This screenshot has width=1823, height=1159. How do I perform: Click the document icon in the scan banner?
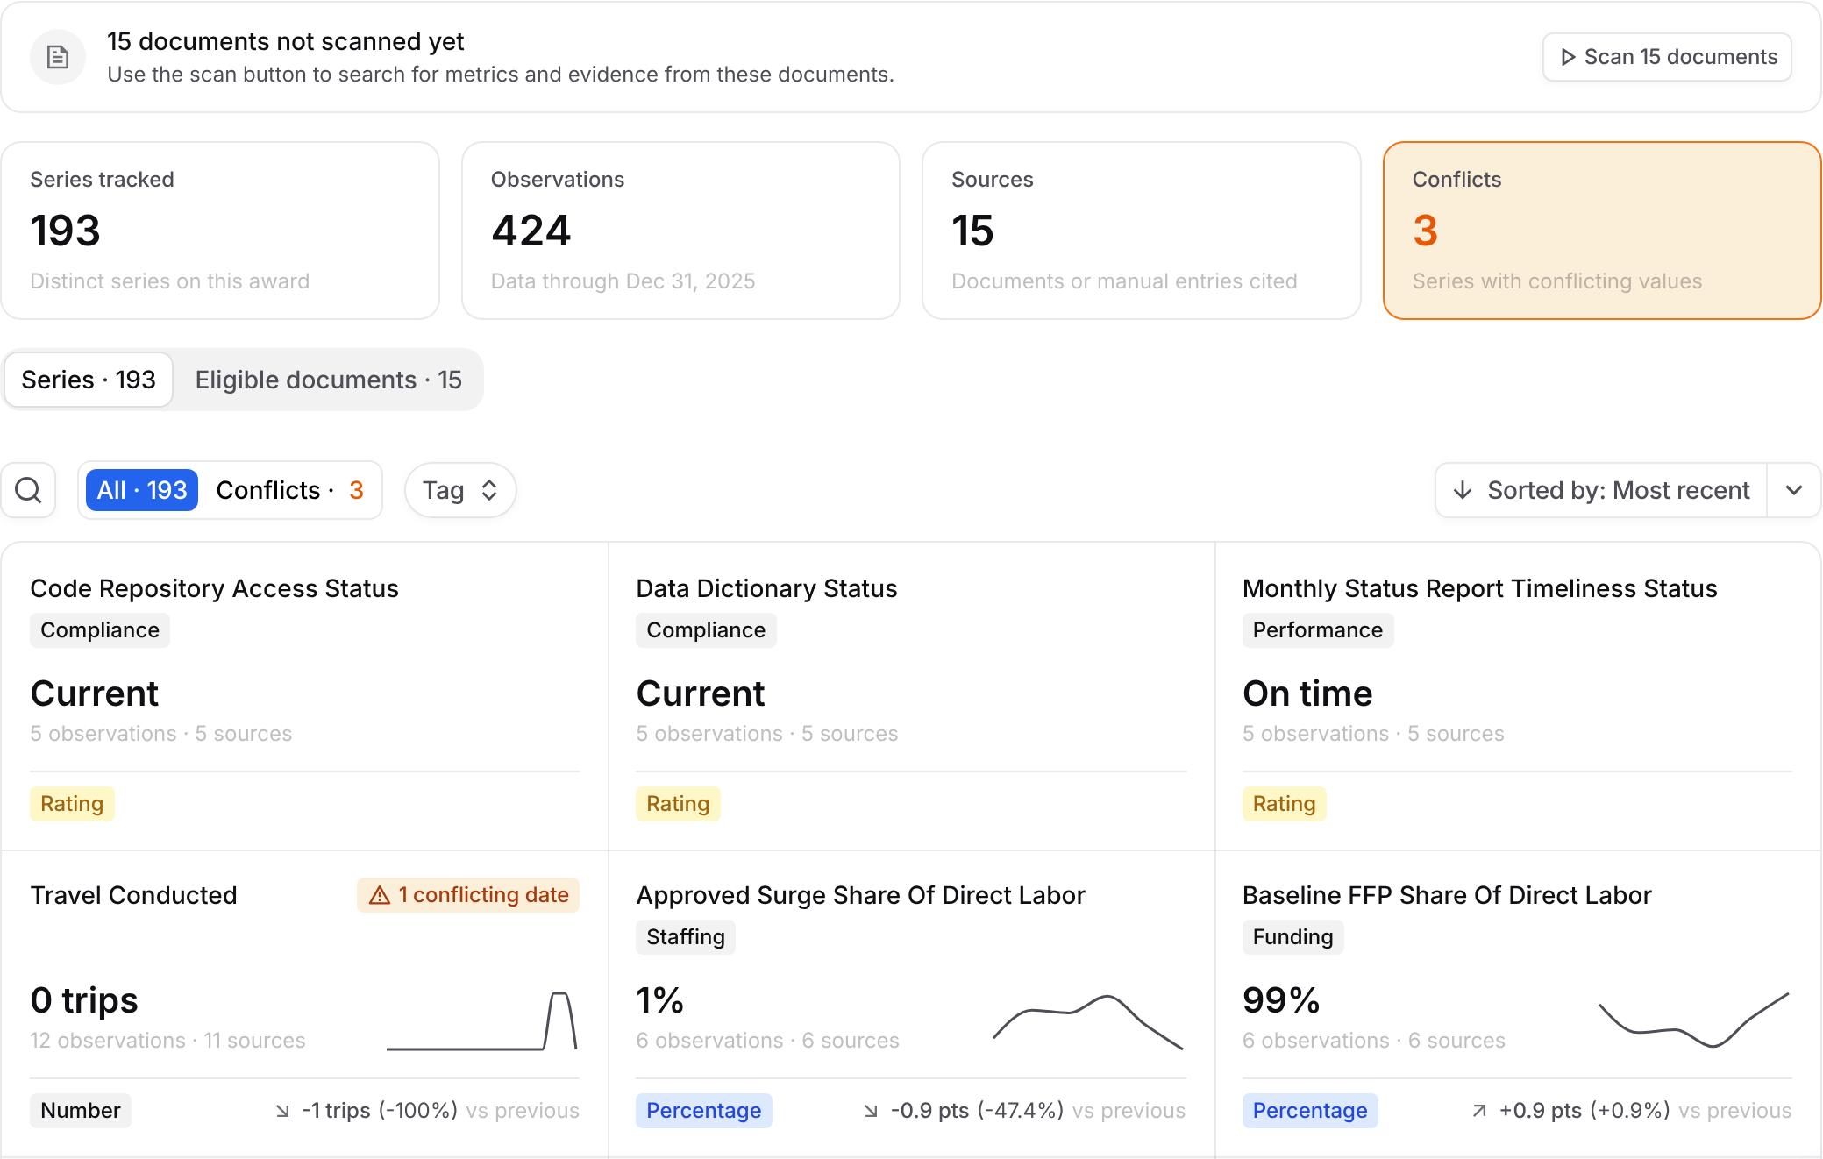click(58, 57)
